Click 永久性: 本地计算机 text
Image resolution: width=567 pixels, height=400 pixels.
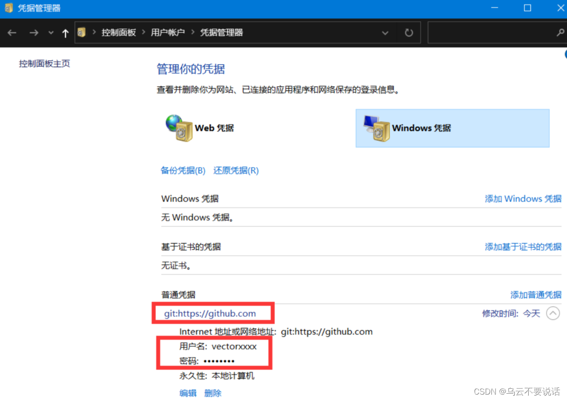point(217,376)
